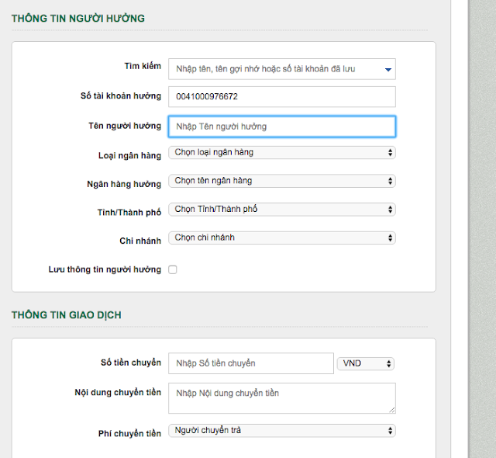Expand the Chi nhánh dropdown
The image size is (496, 458).
tap(282, 238)
